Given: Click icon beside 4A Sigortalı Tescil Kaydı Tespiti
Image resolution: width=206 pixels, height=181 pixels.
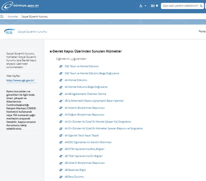Looking at the screenshot, I should tap(61, 136).
